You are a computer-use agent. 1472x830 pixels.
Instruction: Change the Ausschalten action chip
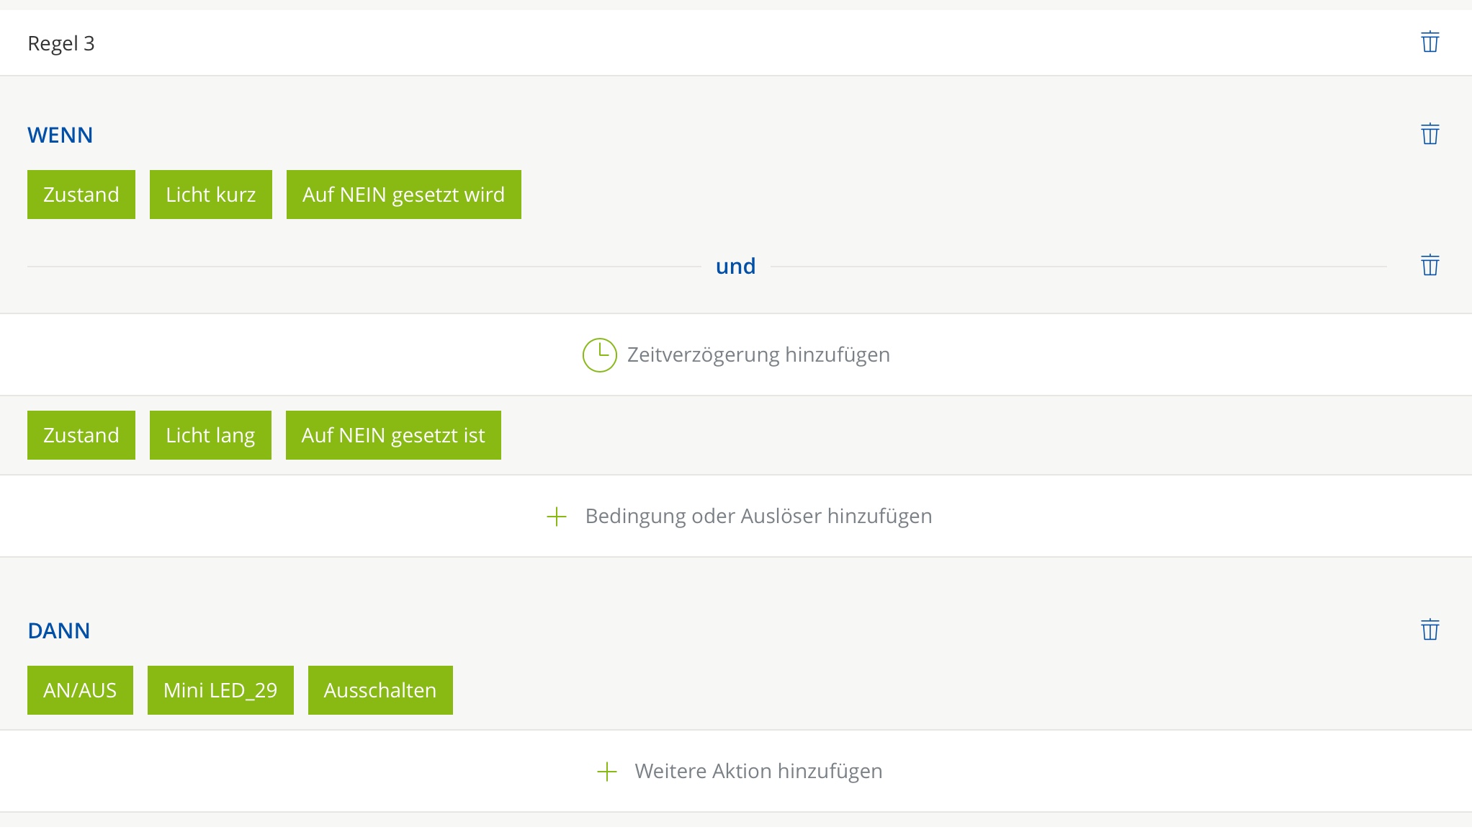(x=380, y=690)
